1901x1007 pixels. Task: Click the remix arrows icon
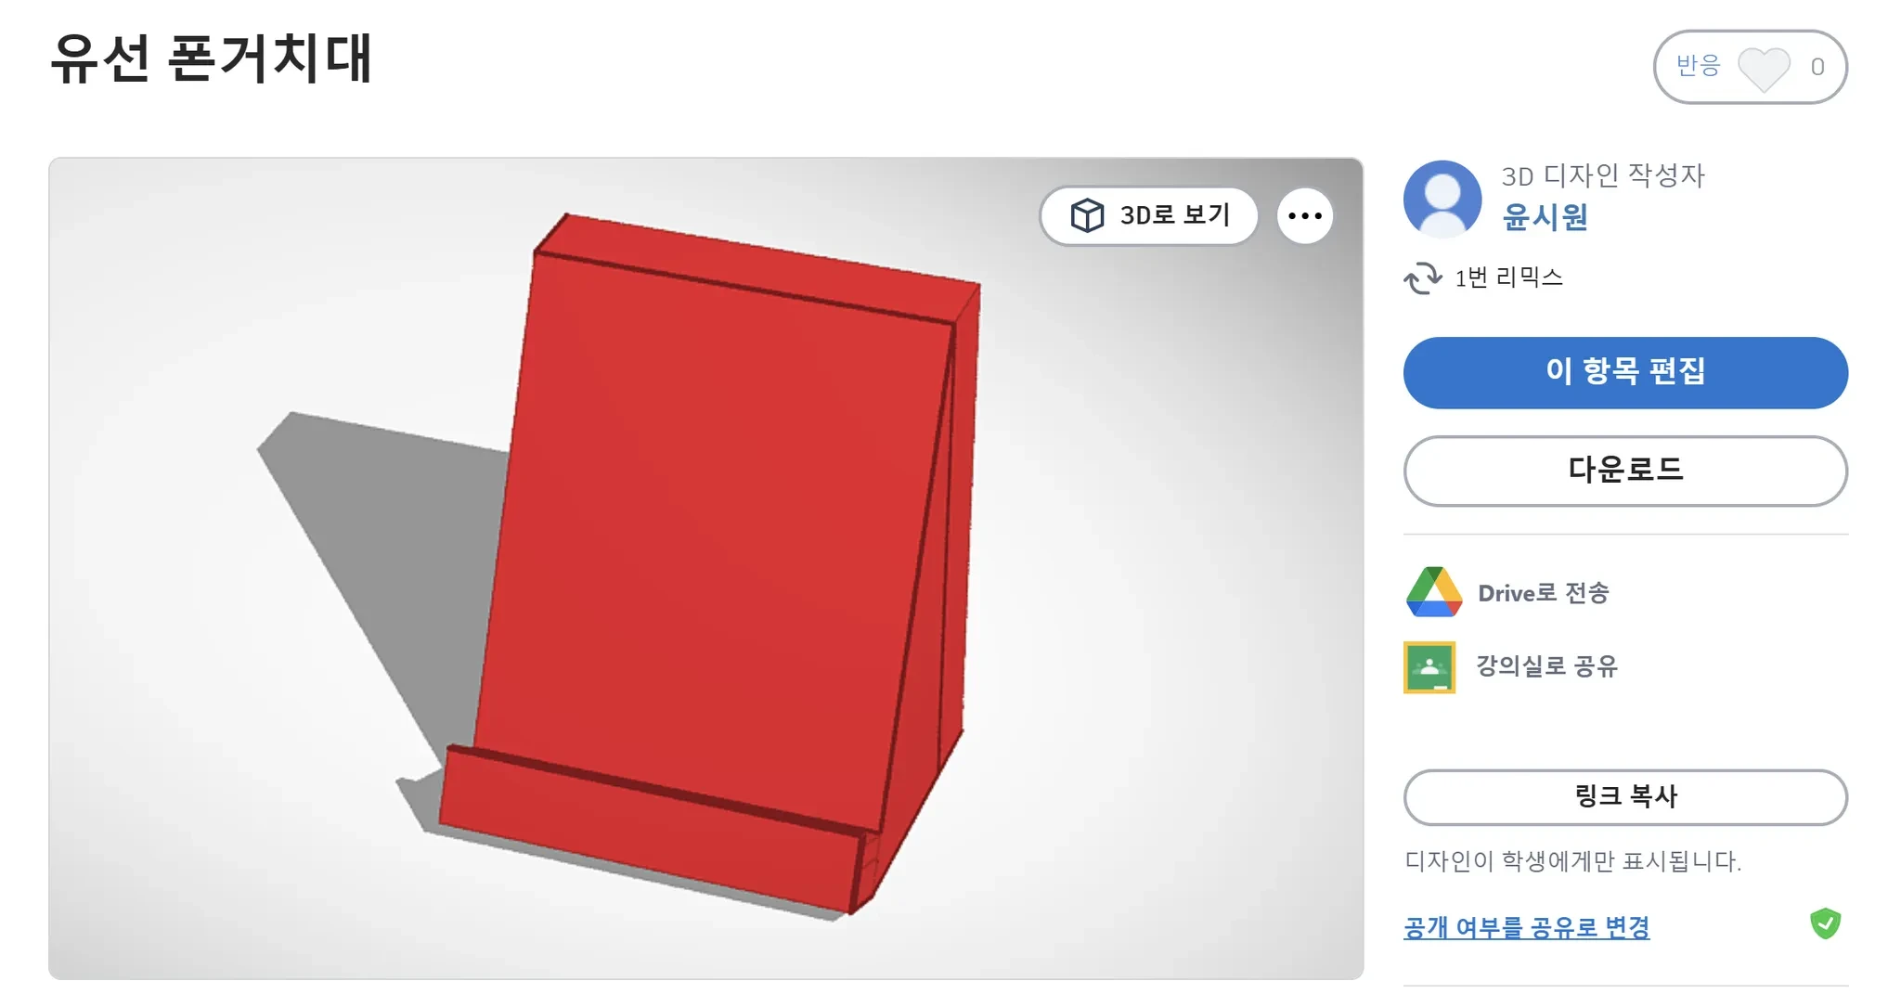[1422, 278]
